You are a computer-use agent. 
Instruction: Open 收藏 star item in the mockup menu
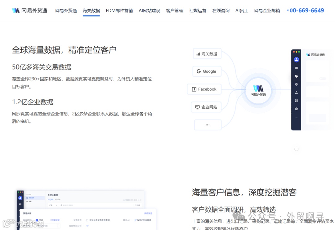(x=29, y=201)
